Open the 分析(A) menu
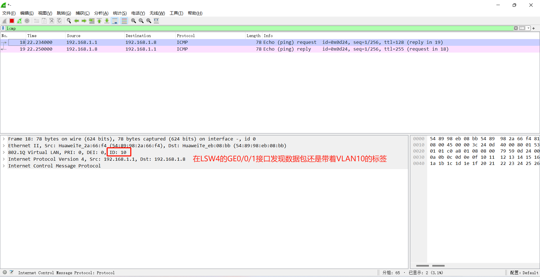The image size is (540, 277). pyautogui.click(x=101, y=13)
